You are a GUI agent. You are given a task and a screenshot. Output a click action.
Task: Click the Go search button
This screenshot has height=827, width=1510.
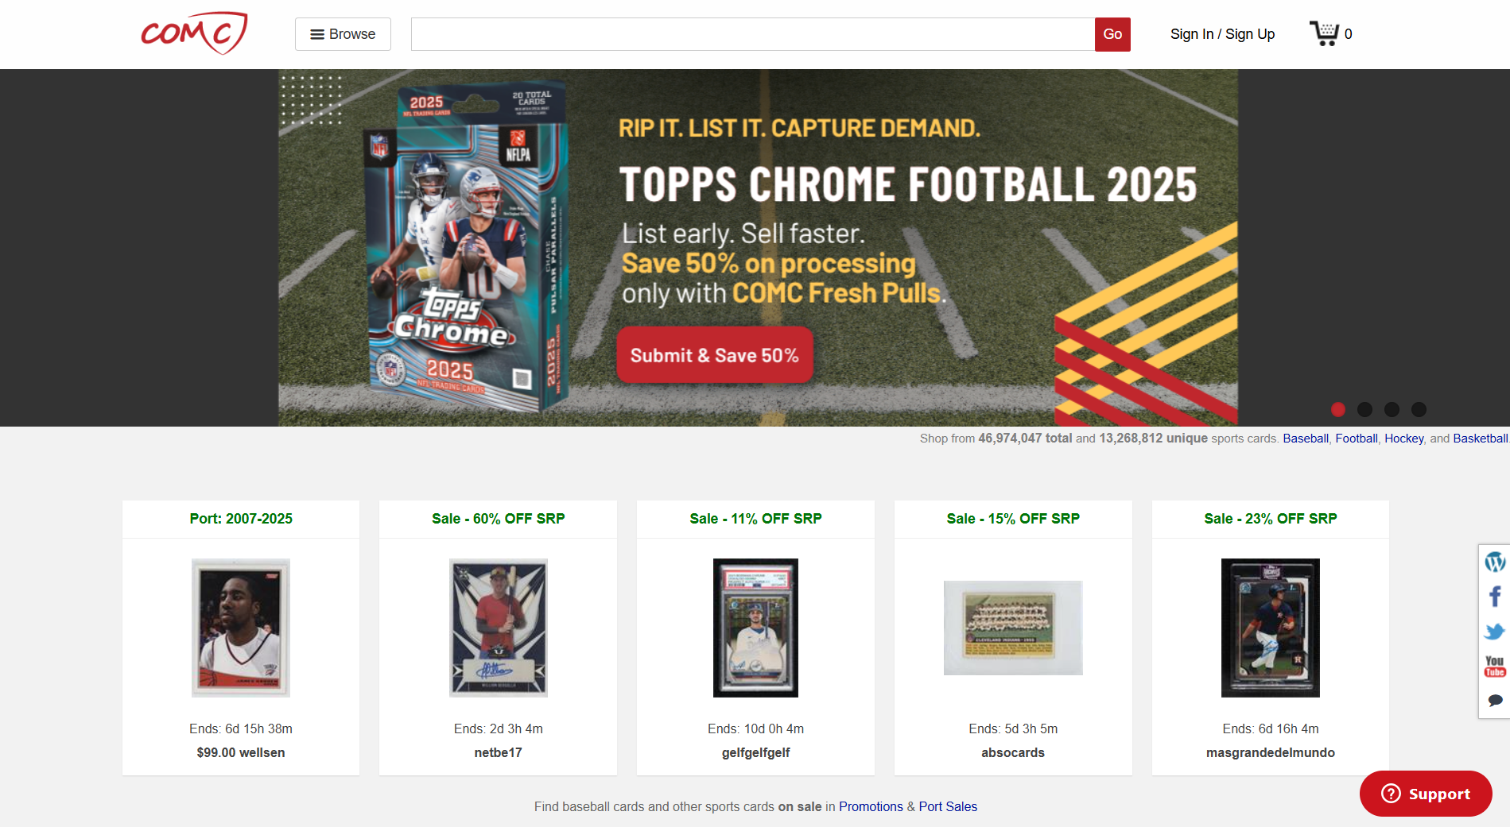click(x=1112, y=34)
